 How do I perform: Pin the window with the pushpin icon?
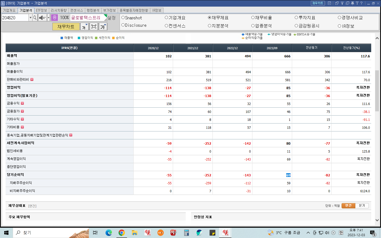coord(352,3)
